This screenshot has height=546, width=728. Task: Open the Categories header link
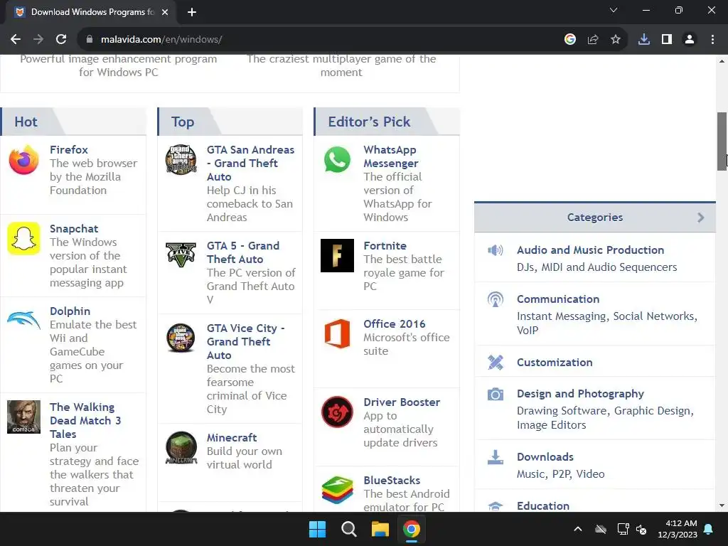[595, 218]
